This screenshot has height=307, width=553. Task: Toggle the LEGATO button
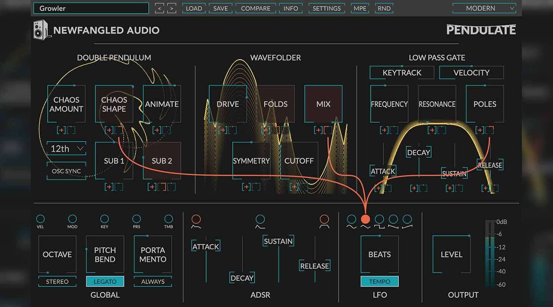tap(105, 281)
